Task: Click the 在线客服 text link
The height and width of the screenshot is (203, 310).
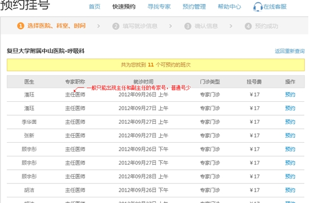Action: tap(275, 7)
